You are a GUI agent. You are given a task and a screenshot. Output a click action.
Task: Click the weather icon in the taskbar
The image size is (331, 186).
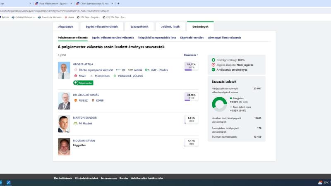tap(320, 182)
